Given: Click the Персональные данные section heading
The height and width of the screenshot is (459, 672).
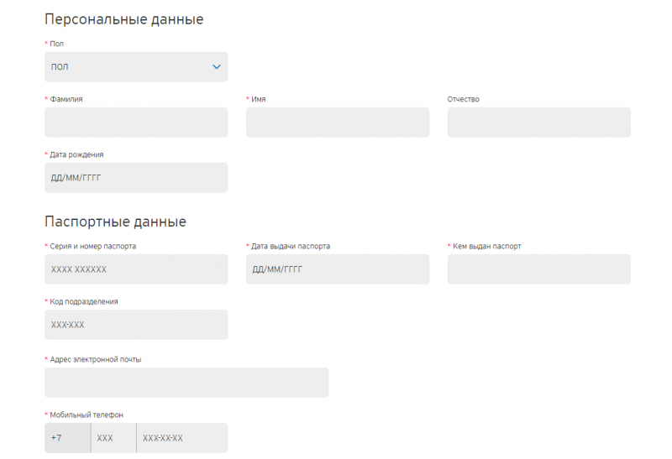Looking at the screenshot, I should point(123,19).
